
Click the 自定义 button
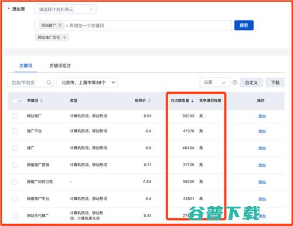point(251,82)
